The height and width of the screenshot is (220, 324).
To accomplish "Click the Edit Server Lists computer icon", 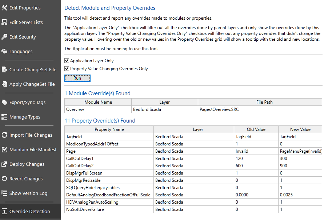I will [4, 22].
